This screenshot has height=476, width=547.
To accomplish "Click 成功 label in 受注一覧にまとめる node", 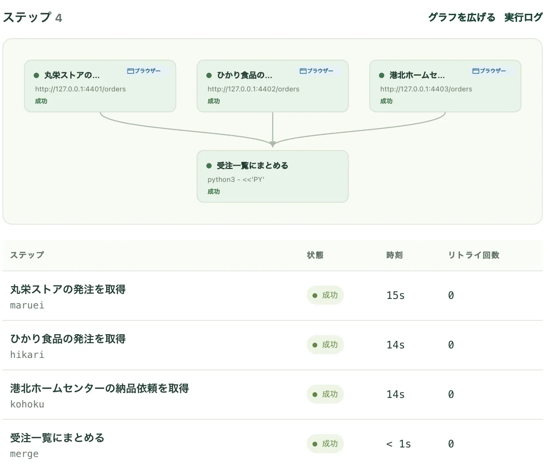I will point(214,191).
